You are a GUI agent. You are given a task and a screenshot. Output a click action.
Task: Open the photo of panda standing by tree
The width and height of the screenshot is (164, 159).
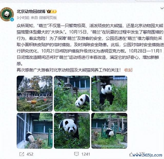coord(109,94)
